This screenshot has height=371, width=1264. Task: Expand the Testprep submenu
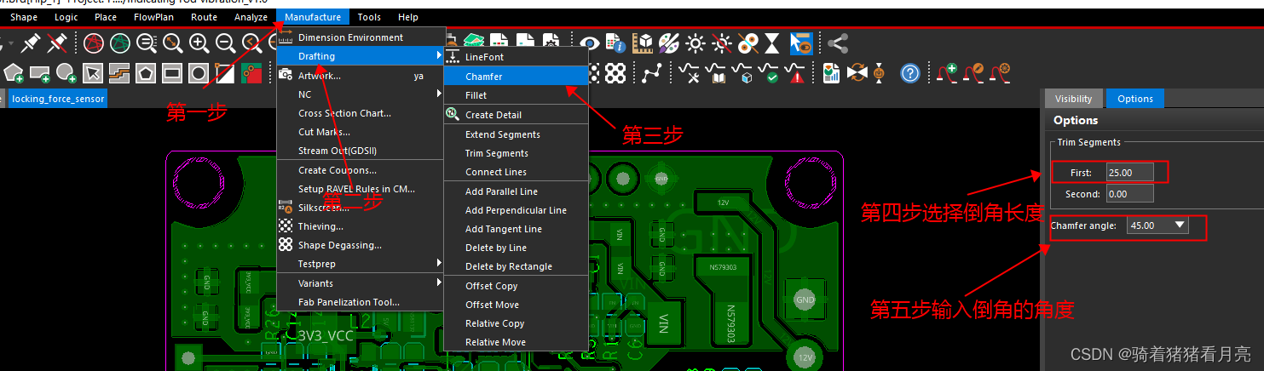coord(361,264)
